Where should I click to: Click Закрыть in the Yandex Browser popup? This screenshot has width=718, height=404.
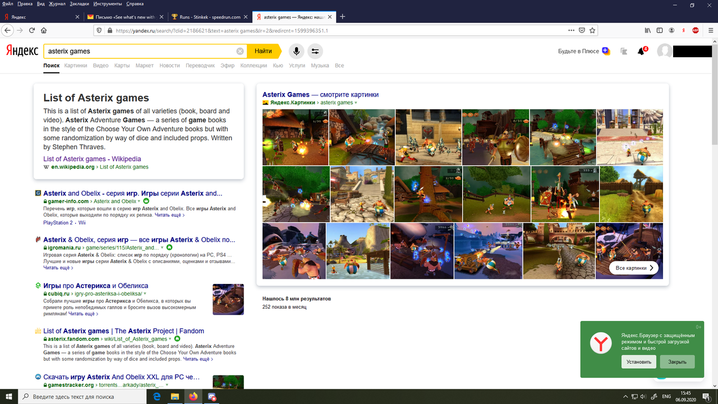point(677,362)
